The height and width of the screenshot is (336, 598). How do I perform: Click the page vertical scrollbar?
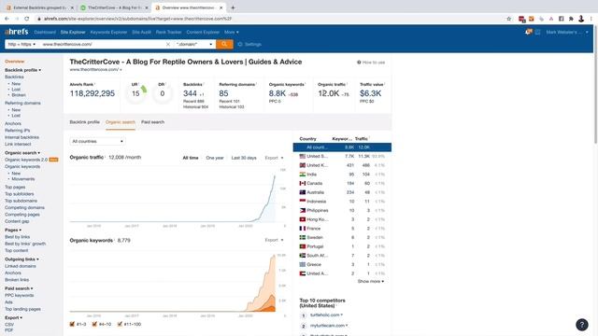pyautogui.click(x=596, y=84)
